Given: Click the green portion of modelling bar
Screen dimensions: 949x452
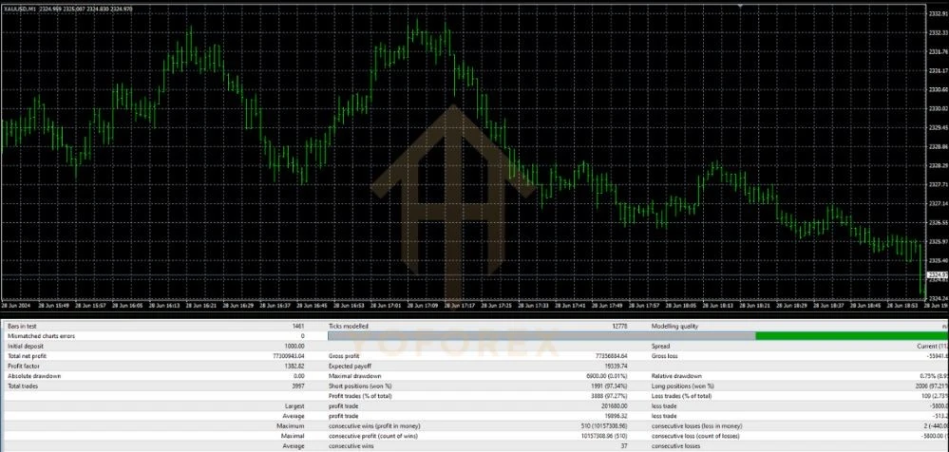Looking at the screenshot, I should pyautogui.click(x=852, y=336).
